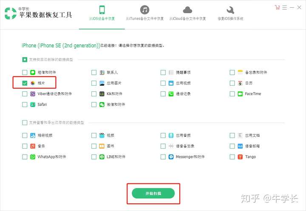Click the green LINE icon
This screenshot has height=211, width=306.
pos(102,157)
